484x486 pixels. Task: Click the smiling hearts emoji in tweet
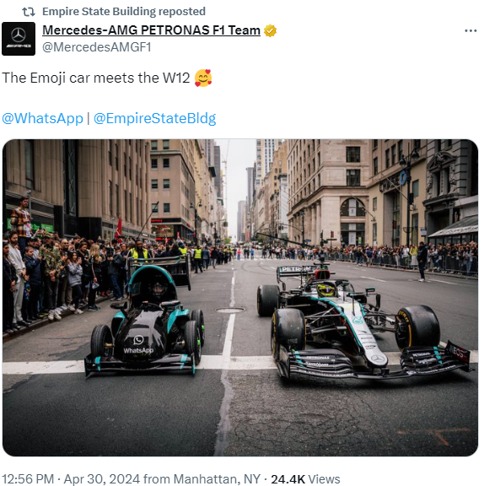(203, 78)
